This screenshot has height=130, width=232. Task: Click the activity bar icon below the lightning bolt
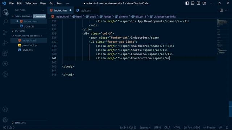tap(5, 74)
